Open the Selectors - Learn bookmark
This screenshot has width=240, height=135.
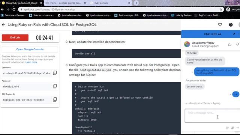(x=42, y=15)
